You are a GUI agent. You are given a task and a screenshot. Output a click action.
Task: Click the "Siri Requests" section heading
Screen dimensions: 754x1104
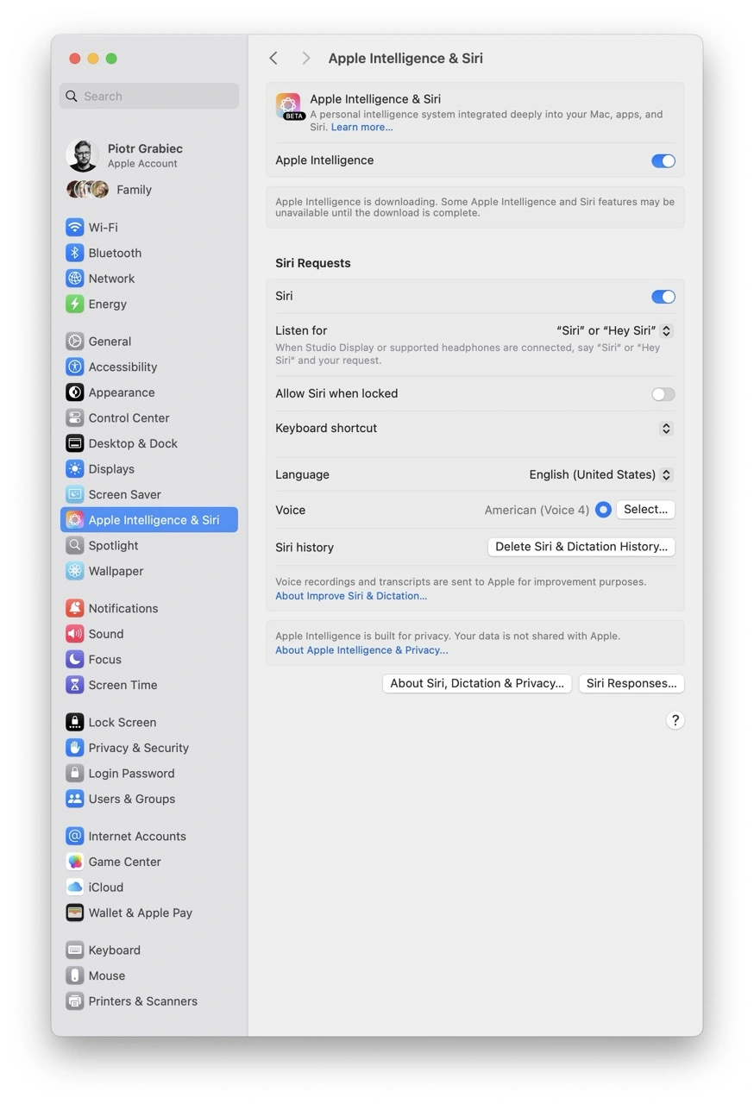pyautogui.click(x=313, y=263)
